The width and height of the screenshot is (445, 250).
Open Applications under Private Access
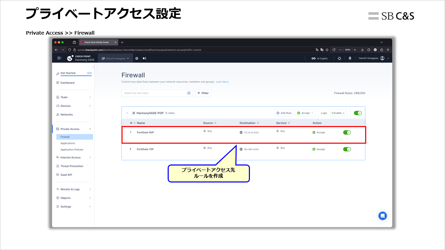tap(68, 143)
